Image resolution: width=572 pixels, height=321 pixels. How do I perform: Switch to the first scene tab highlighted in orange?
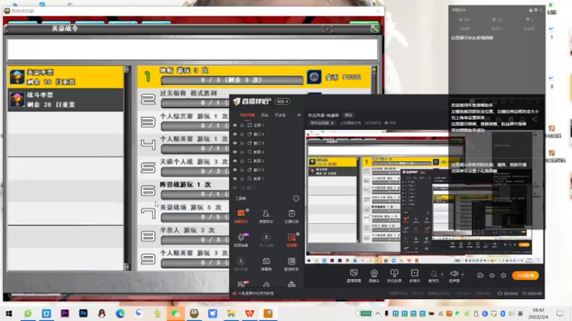pos(247,115)
